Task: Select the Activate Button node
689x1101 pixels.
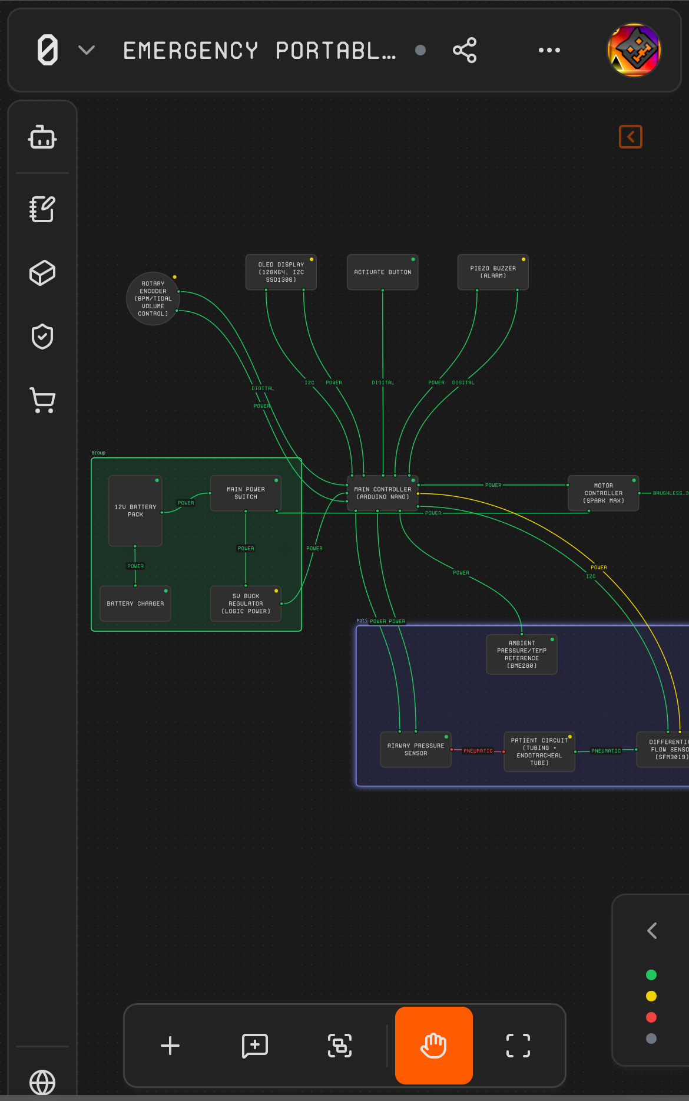Action: tap(383, 272)
